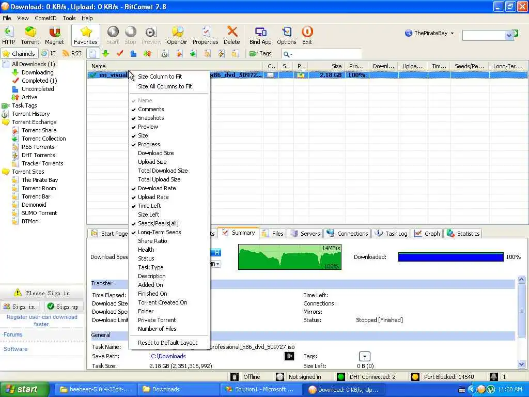Viewport: 529px width, 397px height.
Task: Click the Magnet link toolbar icon
Action: [54, 35]
